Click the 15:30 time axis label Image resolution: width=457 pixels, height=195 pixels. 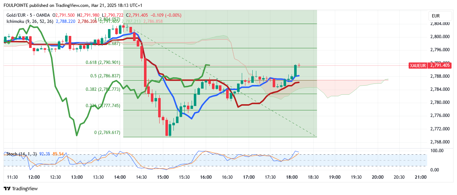184,177
